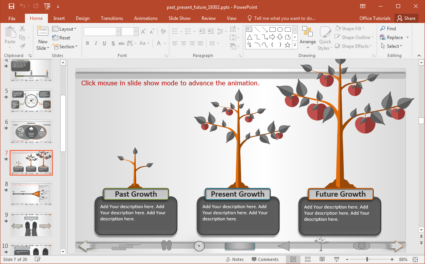The height and width of the screenshot is (264, 425).
Task: Toggle text shadow formatting
Action: pos(113,43)
